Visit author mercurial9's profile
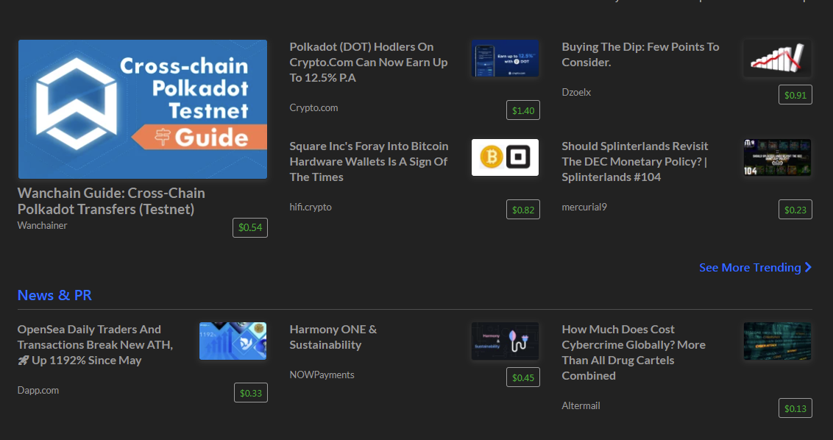 pos(584,207)
